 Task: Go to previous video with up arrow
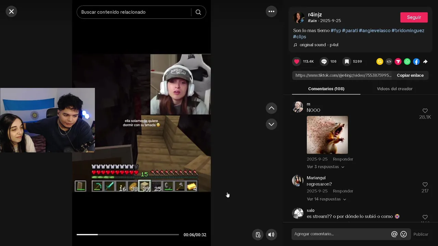[271, 108]
